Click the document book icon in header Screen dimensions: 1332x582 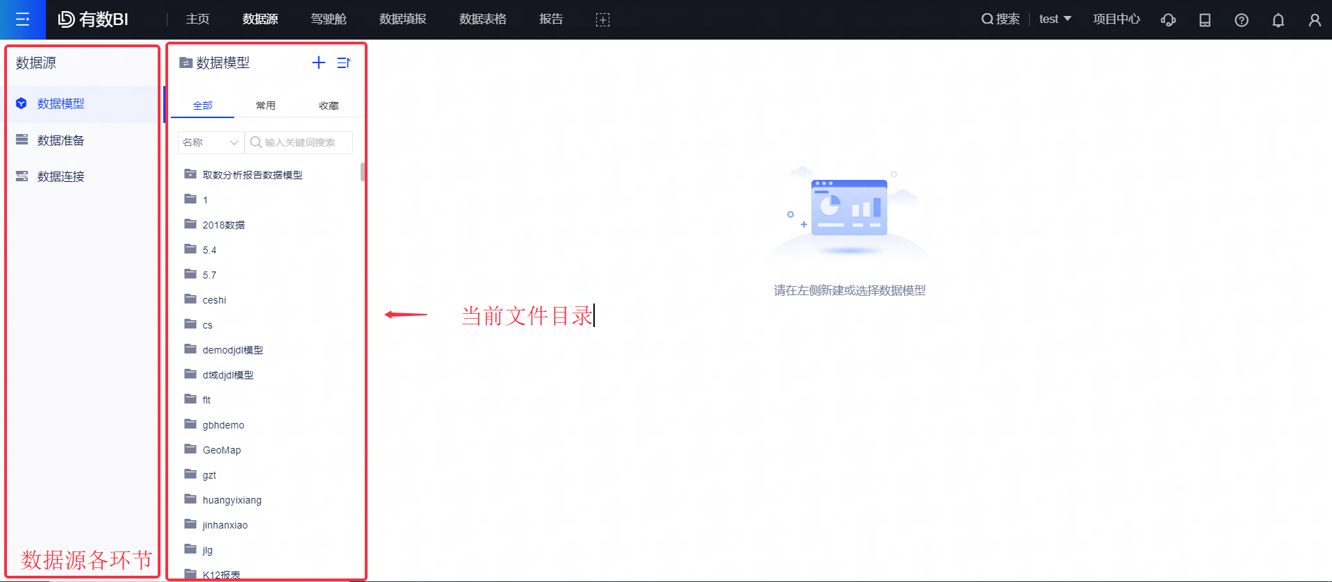[x=1205, y=19]
